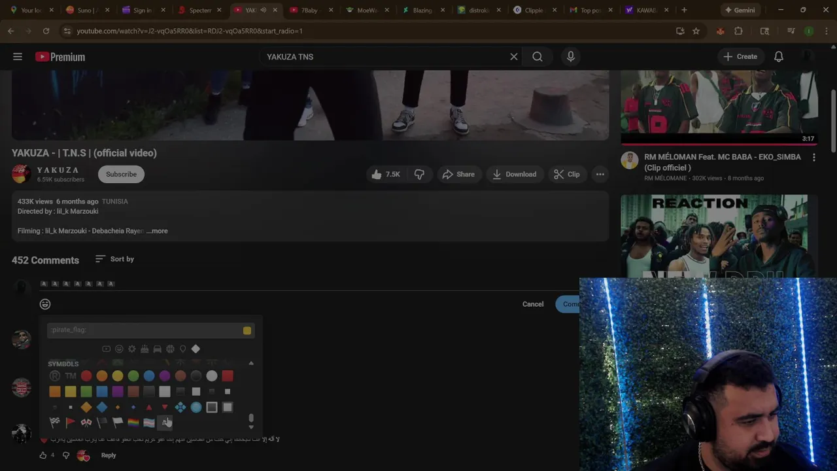Open YouTube notifications bell

pyautogui.click(x=779, y=57)
